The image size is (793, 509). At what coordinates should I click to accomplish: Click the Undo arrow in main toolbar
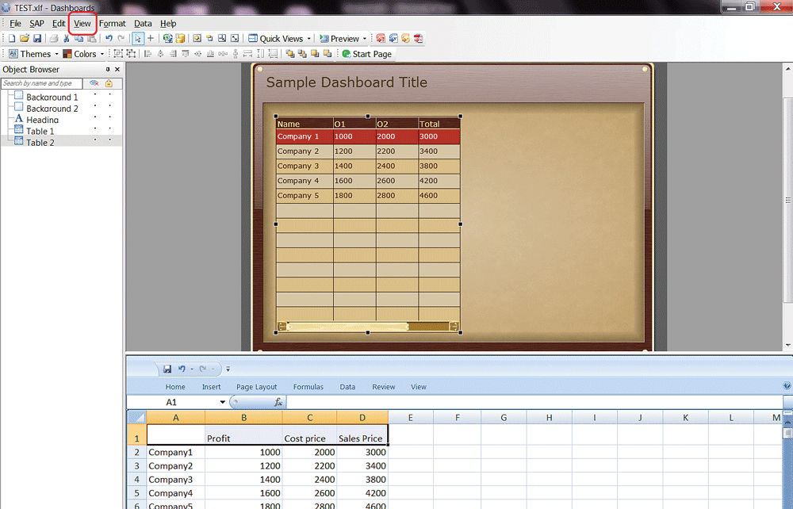[109, 39]
